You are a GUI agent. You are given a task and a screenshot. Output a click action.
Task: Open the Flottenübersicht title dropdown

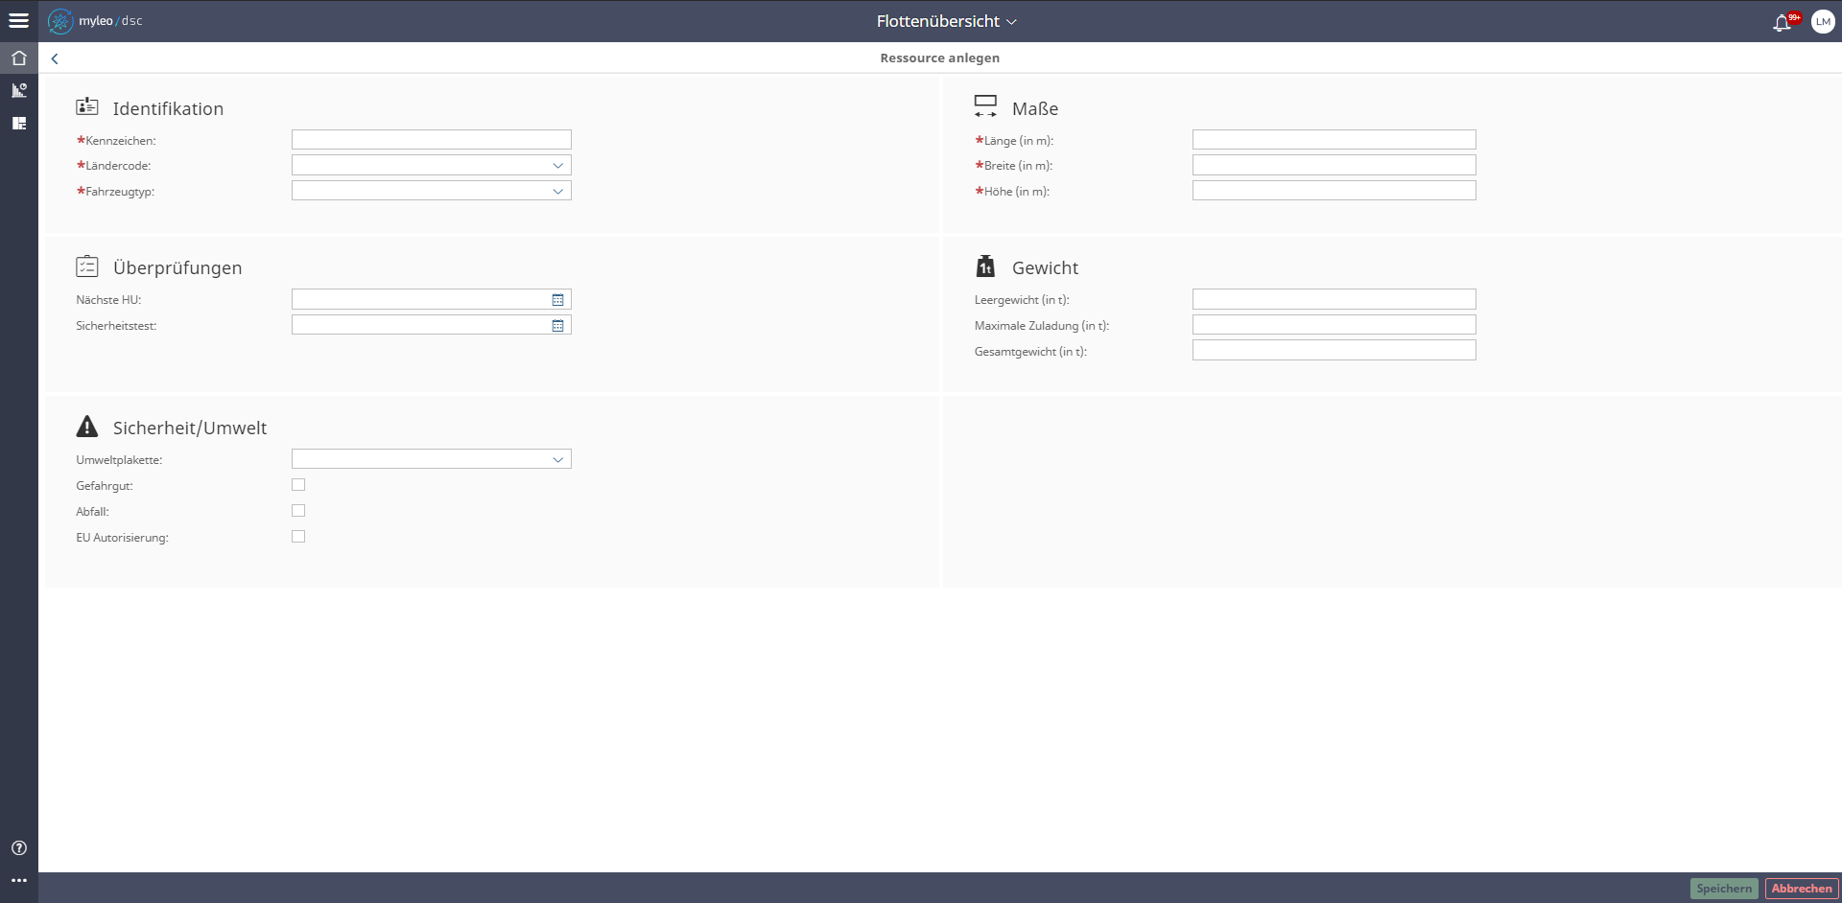point(946,21)
